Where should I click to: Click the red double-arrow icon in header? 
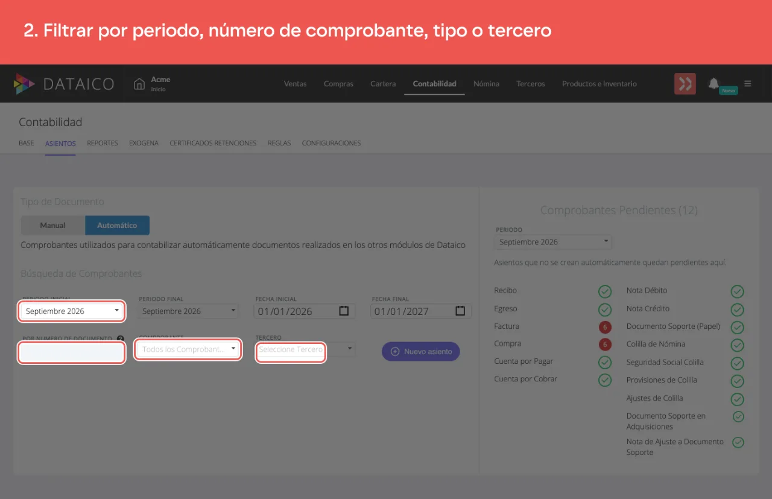tap(685, 84)
